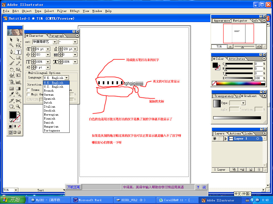Select the Hand tool
The image size is (273, 204).
[11, 106]
